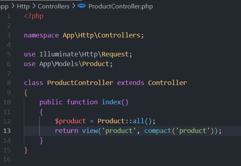Open the Controllers breadcrumb segment

(x=53, y=6)
